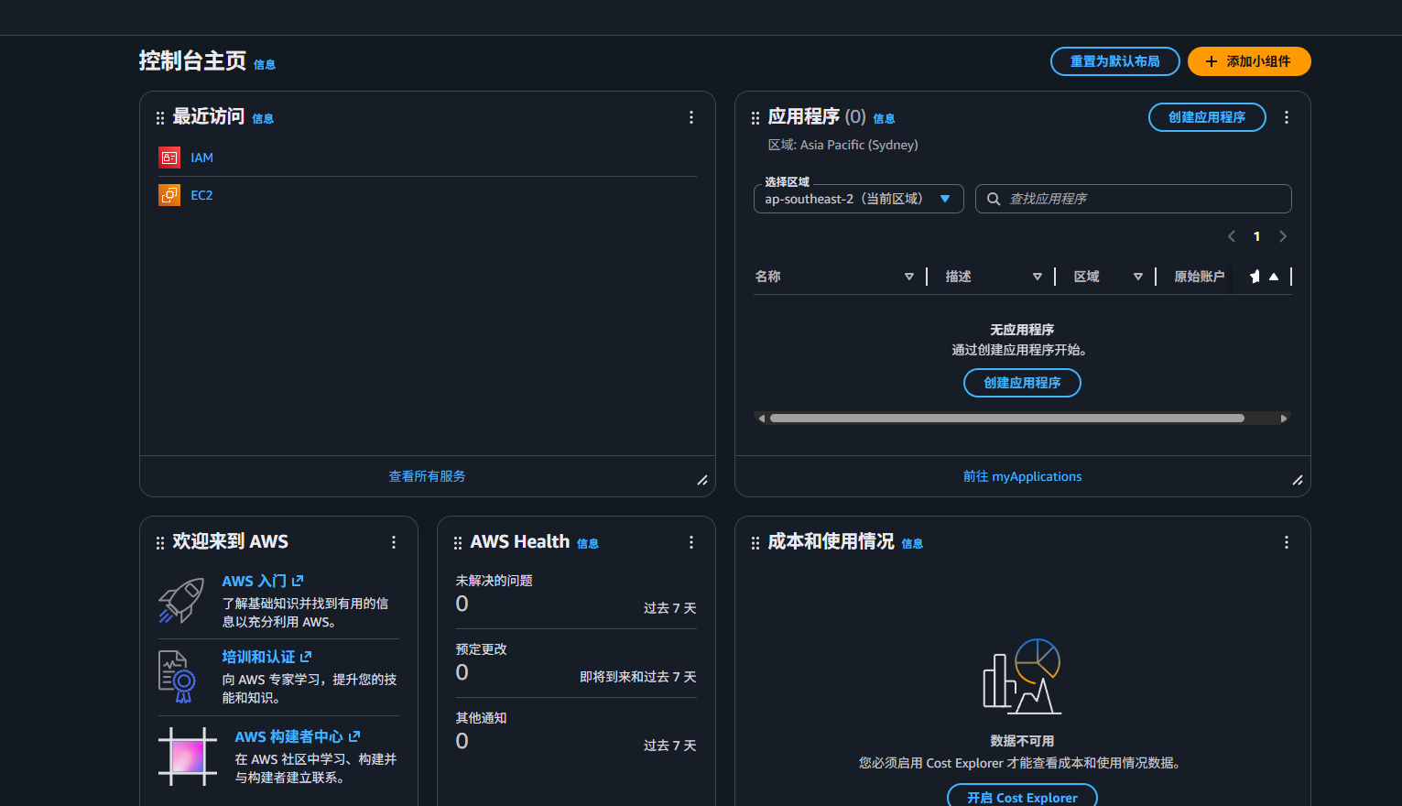This screenshot has height=806, width=1402.
Task: Open the 最近访问 widget options menu
Action: (x=691, y=117)
